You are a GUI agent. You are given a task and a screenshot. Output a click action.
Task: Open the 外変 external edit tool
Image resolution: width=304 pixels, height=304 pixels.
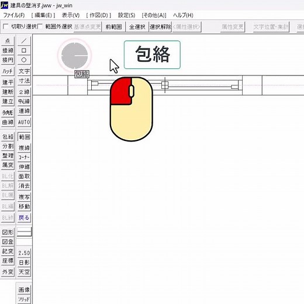tap(8, 272)
